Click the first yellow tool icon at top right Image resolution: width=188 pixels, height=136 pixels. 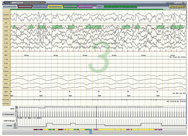[x=171, y=7]
